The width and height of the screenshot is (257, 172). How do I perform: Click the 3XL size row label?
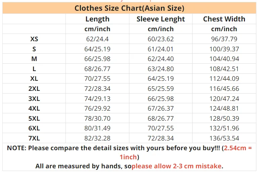pyautogui.click(x=34, y=99)
